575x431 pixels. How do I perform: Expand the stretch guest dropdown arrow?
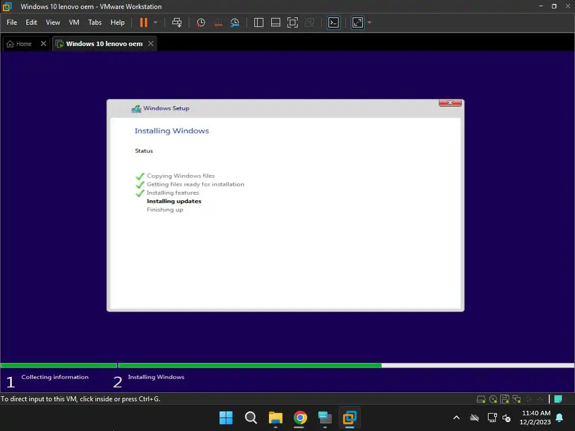click(x=369, y=22)
